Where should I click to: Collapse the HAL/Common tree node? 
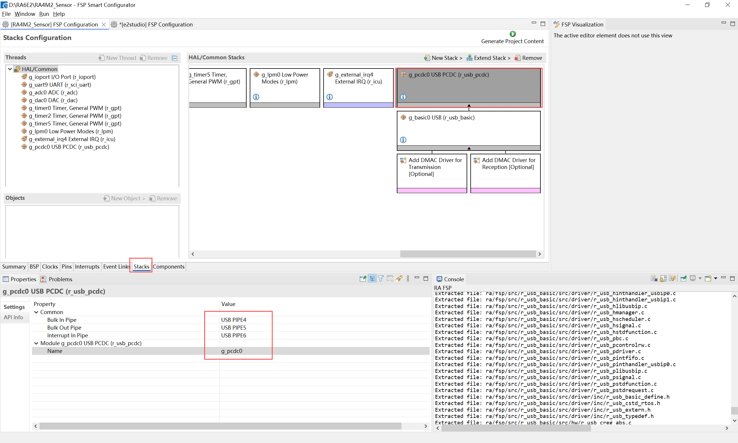10,69
